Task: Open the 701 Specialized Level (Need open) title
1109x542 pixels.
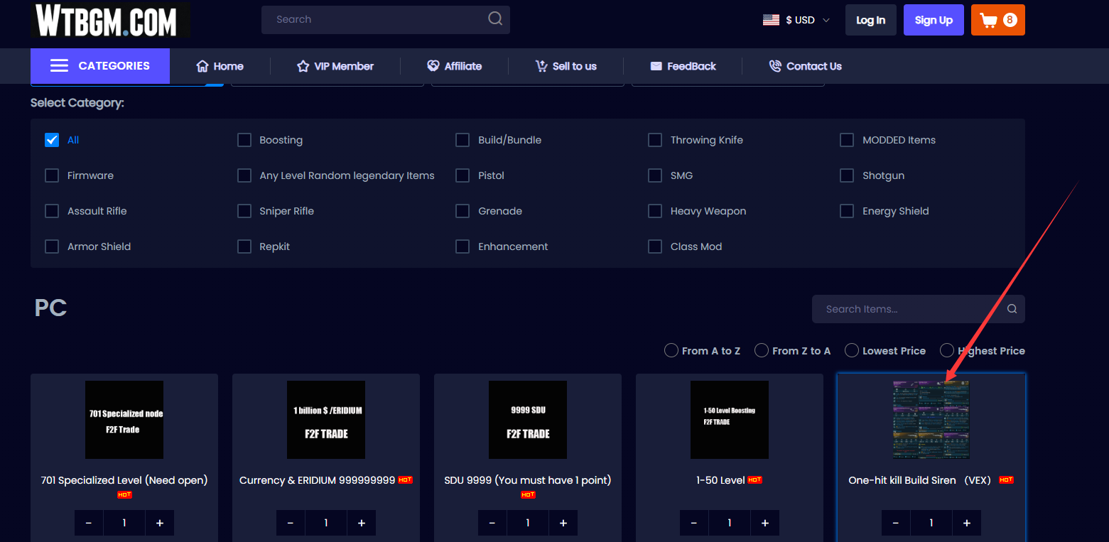Action: [x=124, y=480]
